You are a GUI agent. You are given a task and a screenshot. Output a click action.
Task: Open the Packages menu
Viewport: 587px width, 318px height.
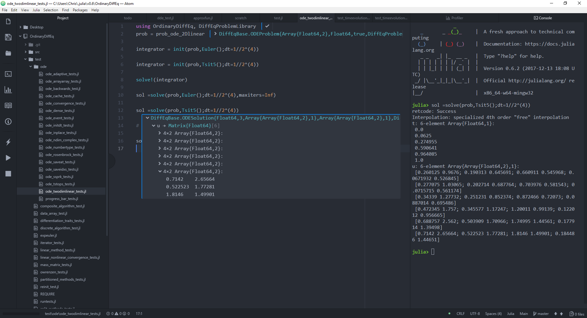point(80,10)
